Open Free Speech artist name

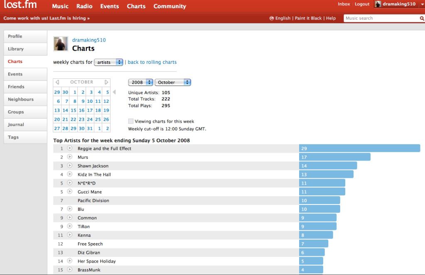point(90,244)
